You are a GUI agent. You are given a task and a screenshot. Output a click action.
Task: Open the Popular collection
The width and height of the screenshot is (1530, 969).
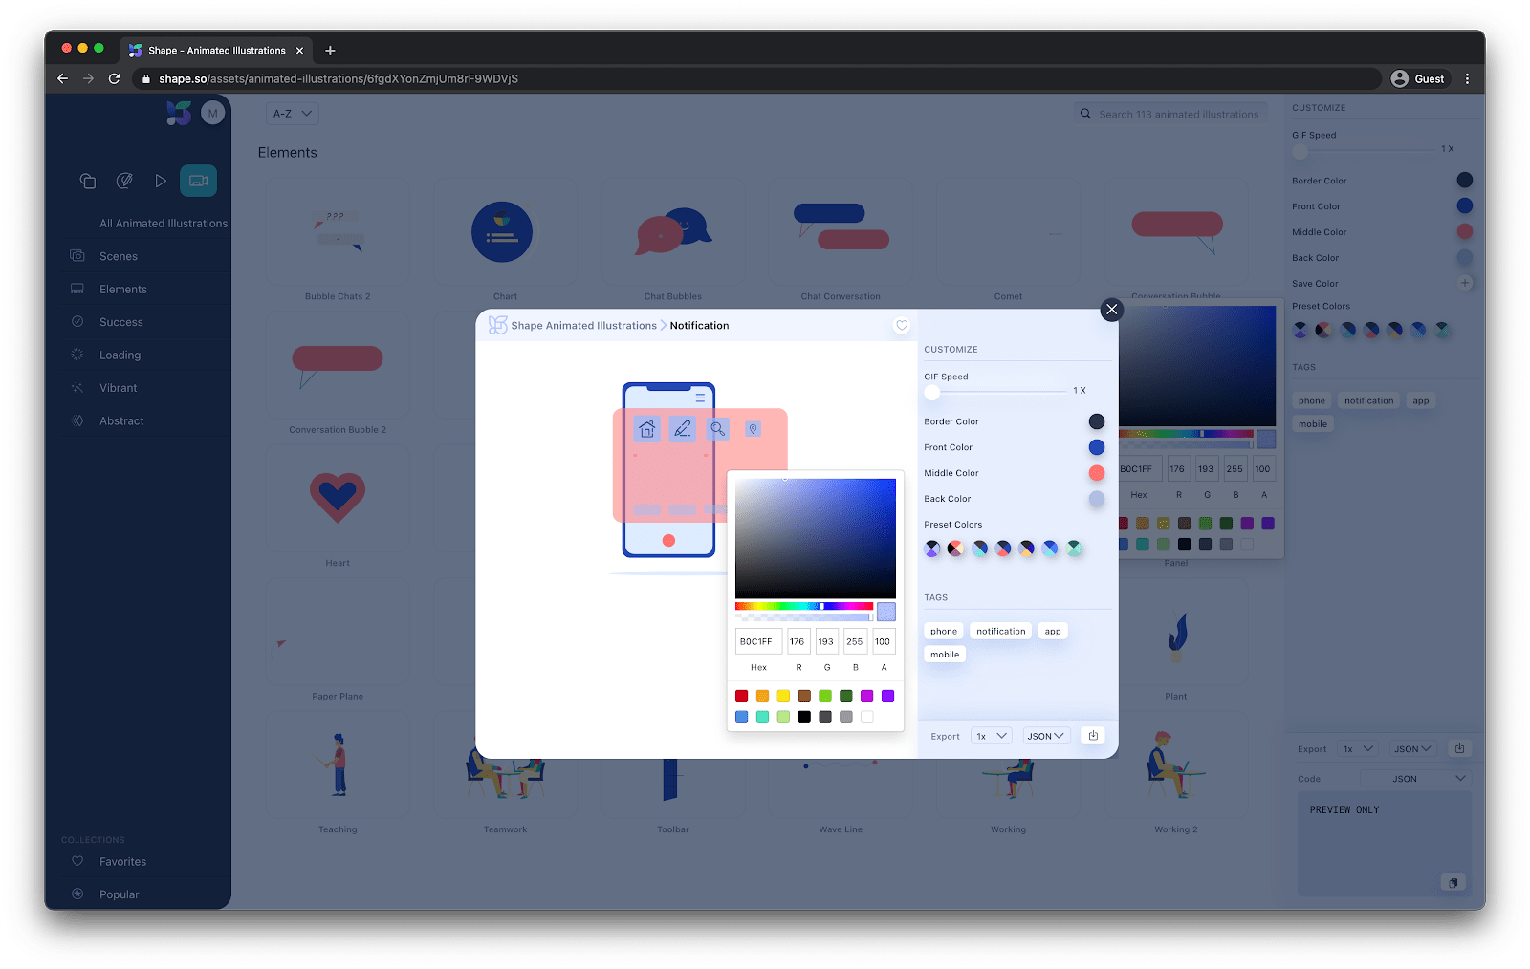[x=120, y=894]
